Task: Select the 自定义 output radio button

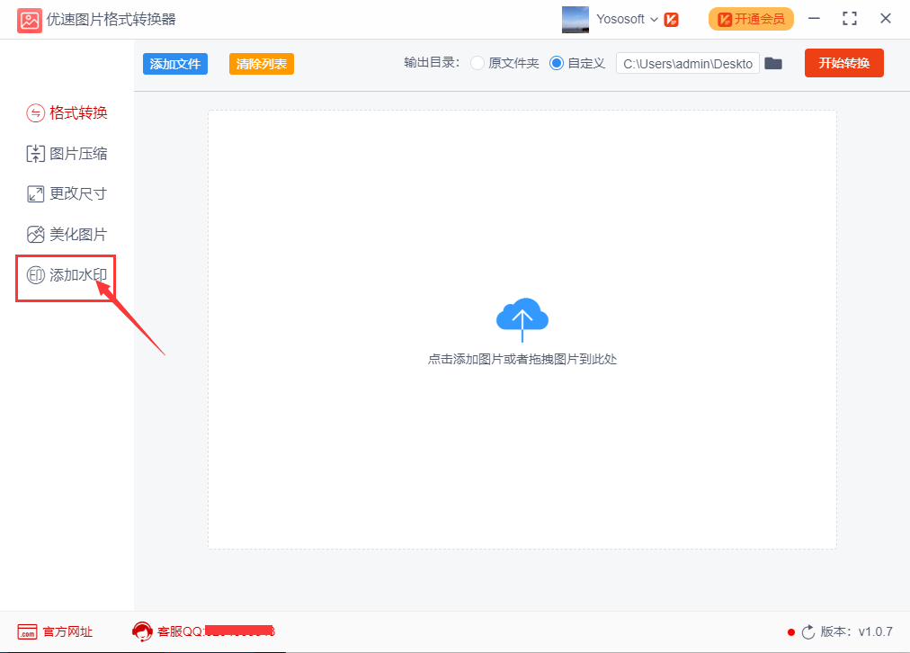Action: click(x=556, y=63)
